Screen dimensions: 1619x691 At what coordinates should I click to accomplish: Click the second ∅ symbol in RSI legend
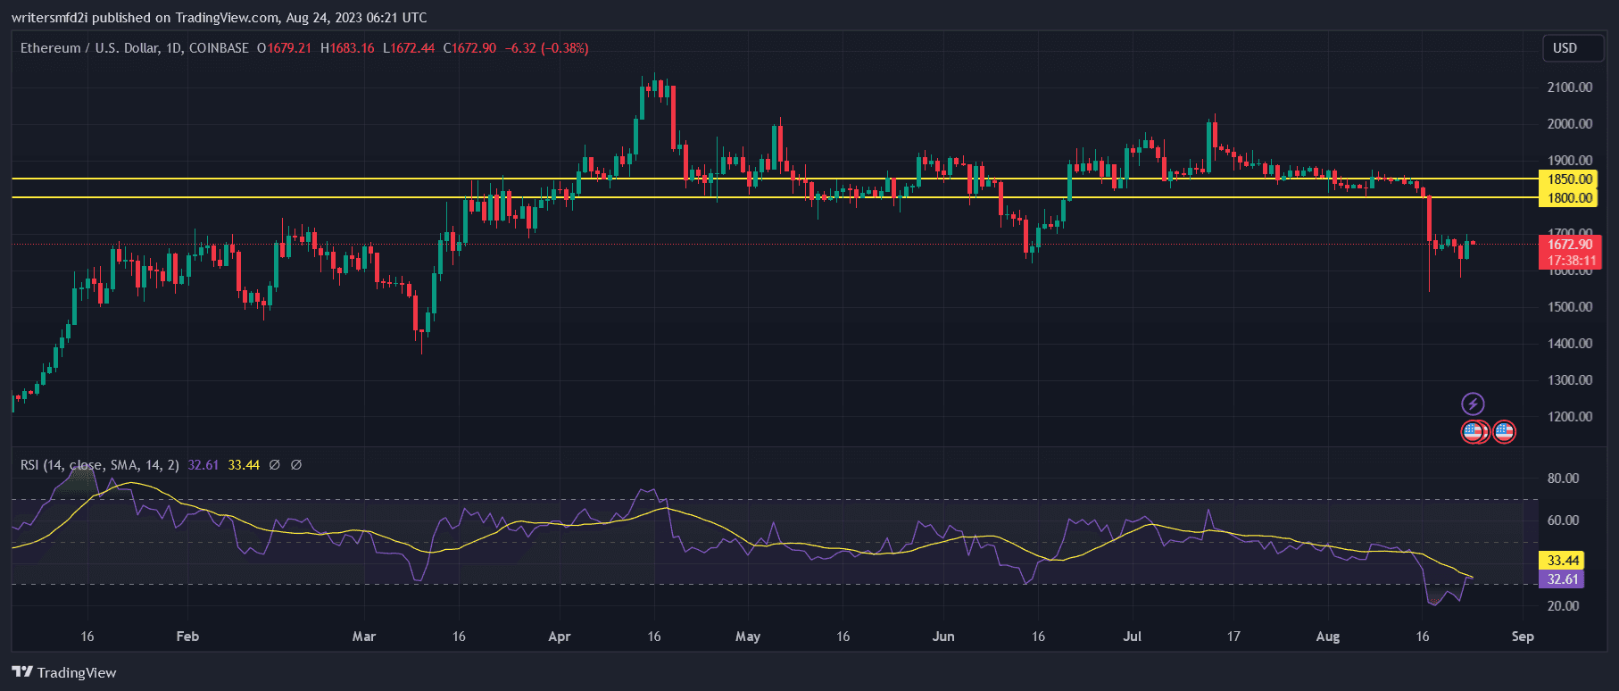click(x=296, y=465)
